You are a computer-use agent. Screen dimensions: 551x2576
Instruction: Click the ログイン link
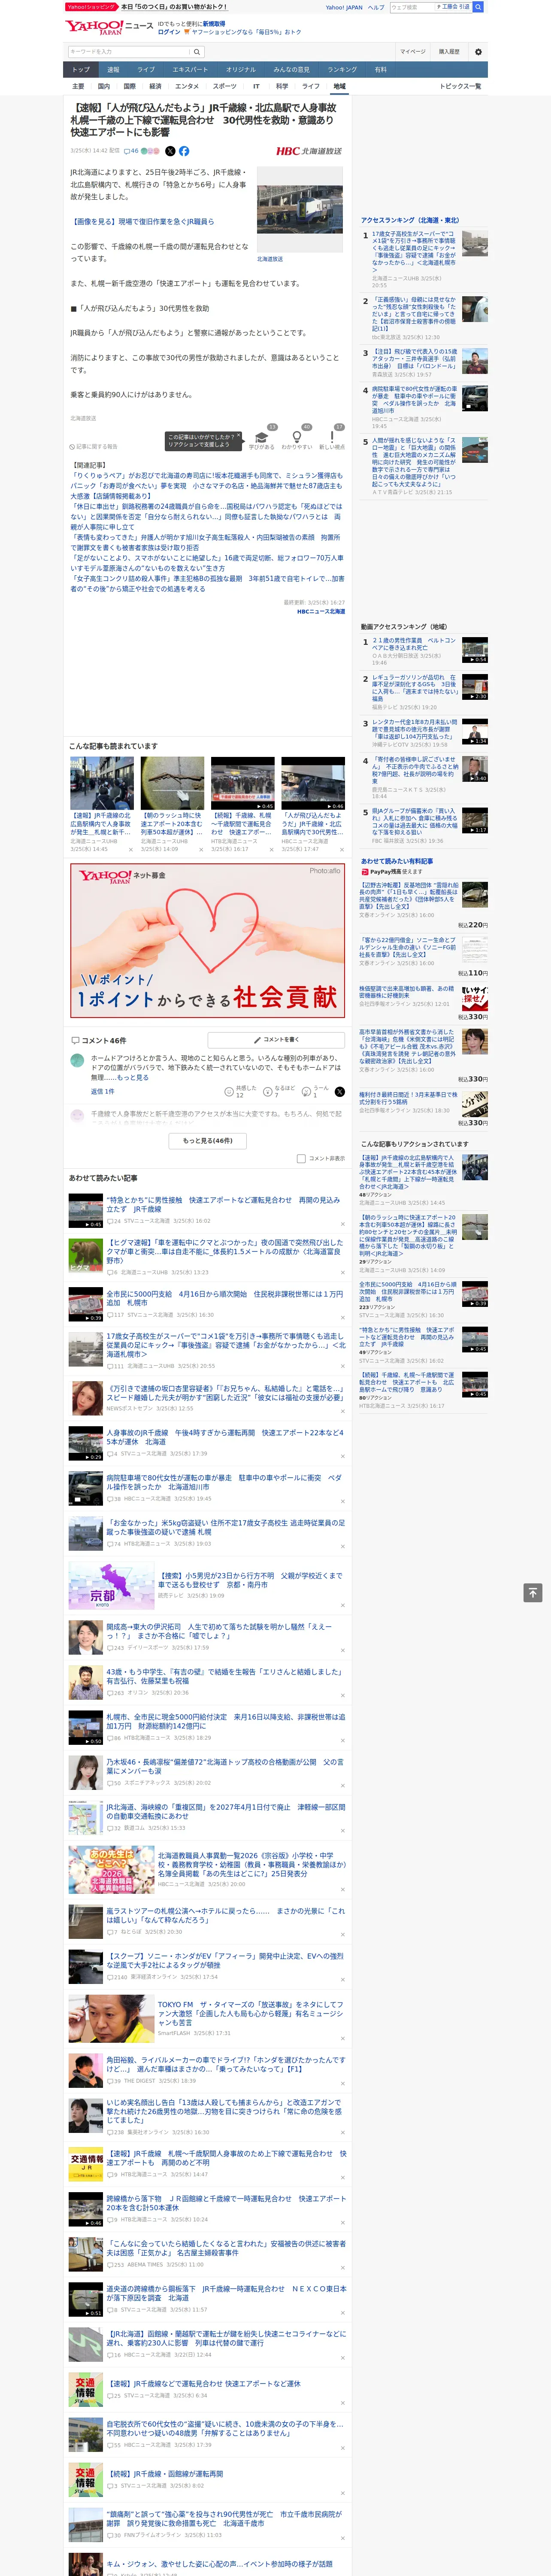169,32
